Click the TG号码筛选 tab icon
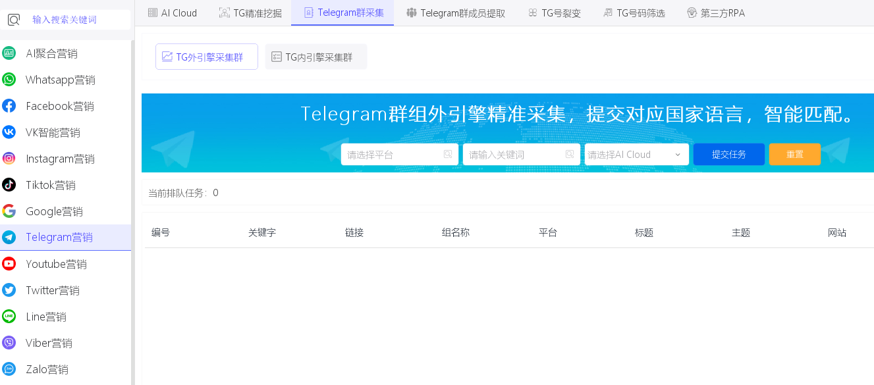This screenshot has height=385, width=874. coord(608,13)
